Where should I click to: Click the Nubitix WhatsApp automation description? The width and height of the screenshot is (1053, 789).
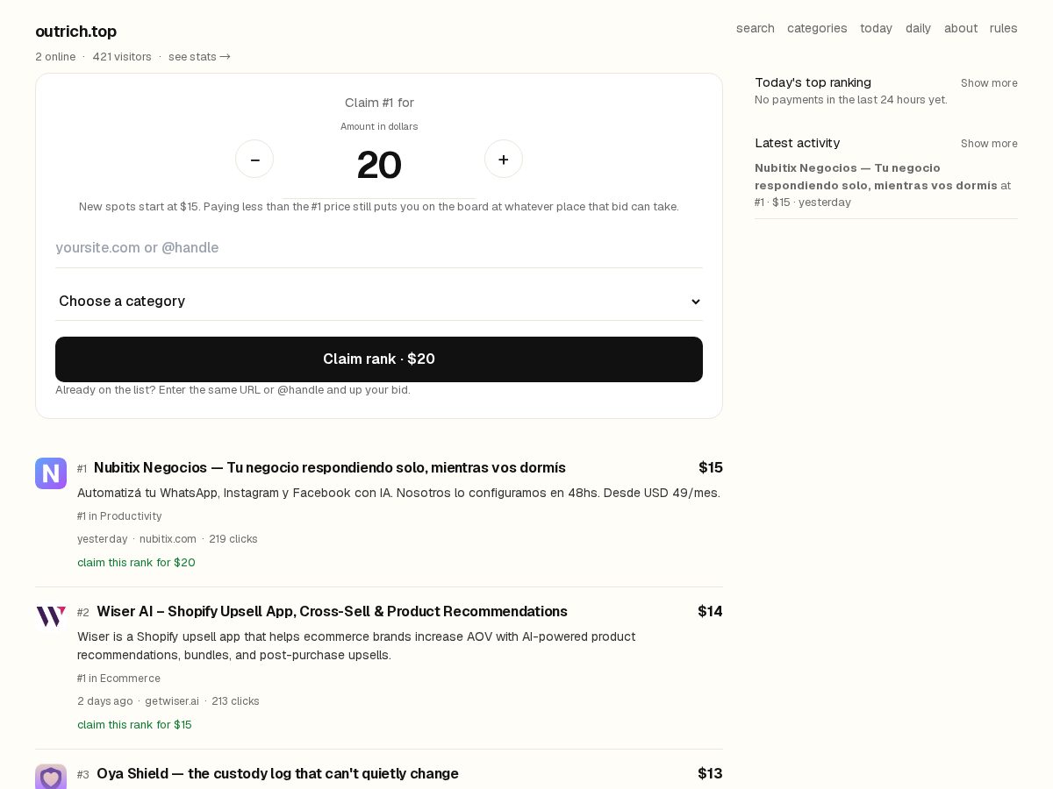[x=398, y=493]
